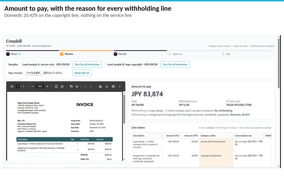Image resolution: width=284 pixels, height=189 pixels.
Task: Go to step 5 Pay
Action: click(x=226, y=54)
